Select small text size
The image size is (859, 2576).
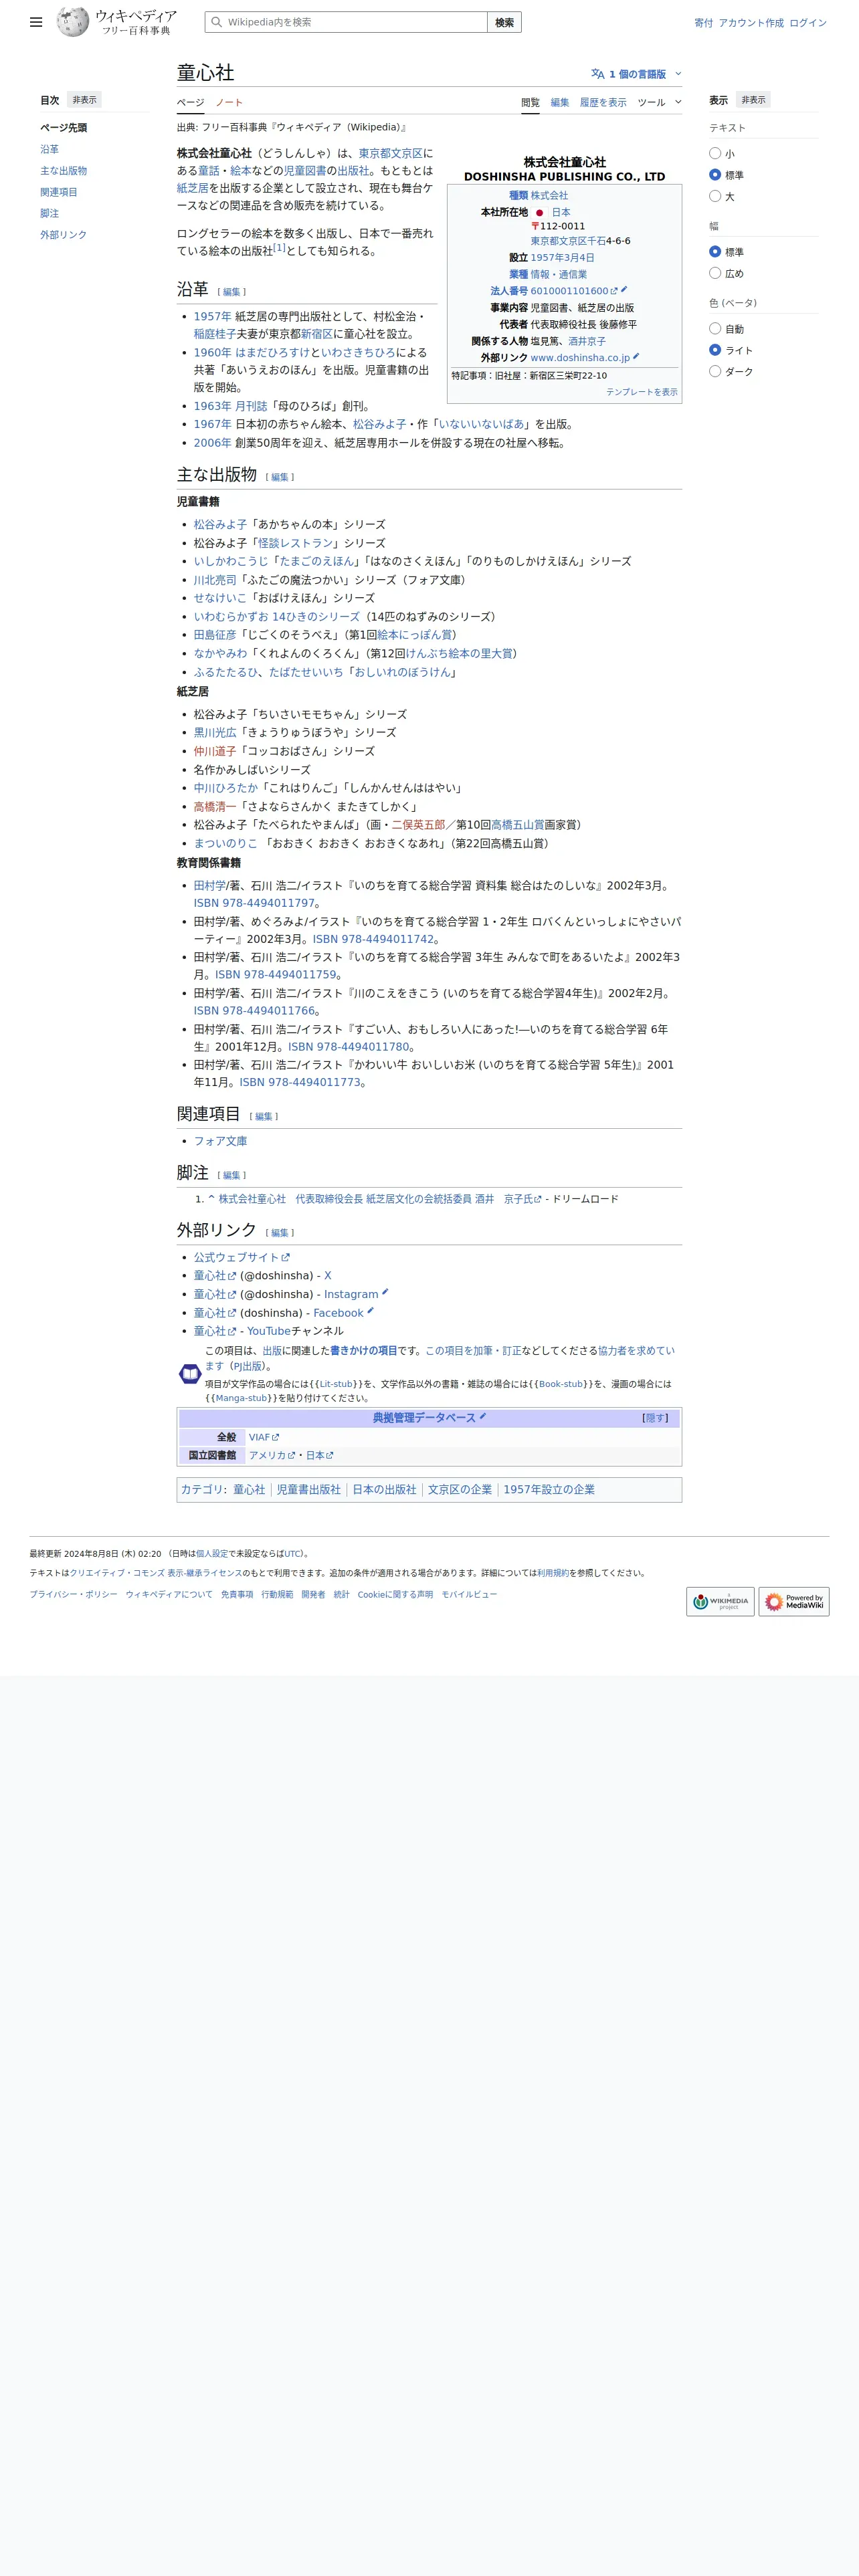tap(715, 154)
